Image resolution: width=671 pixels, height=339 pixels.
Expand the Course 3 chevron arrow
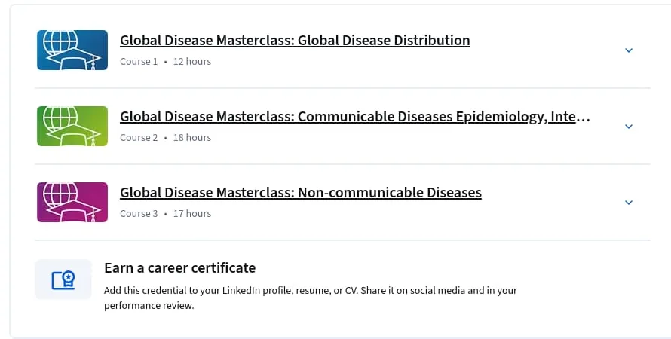click(629, 203)
